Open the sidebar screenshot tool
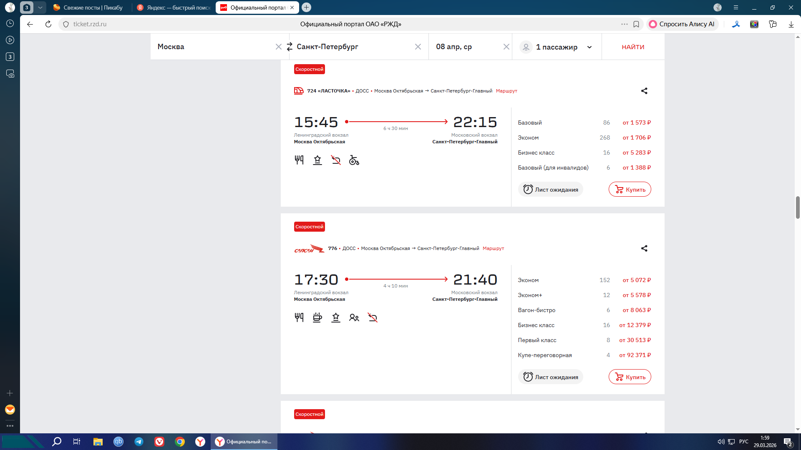This screenshot has width=801, height=450. click(x=10, y=74)
